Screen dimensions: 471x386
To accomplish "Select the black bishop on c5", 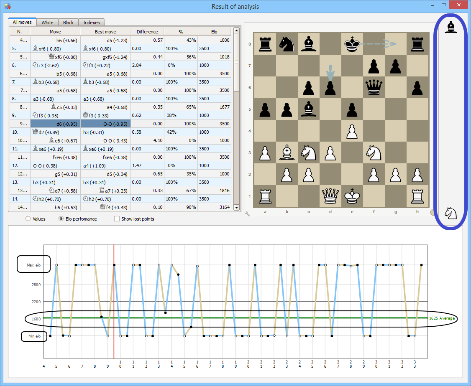I will (309, 109).
